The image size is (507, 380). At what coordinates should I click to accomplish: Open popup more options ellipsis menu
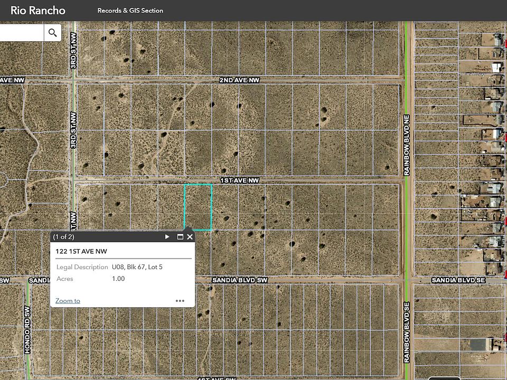(180, 301)
